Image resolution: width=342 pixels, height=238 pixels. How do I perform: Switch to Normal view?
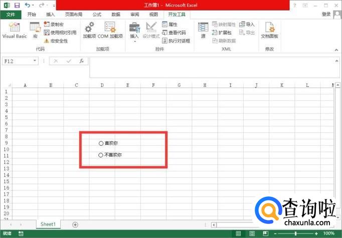pos(238,233)
